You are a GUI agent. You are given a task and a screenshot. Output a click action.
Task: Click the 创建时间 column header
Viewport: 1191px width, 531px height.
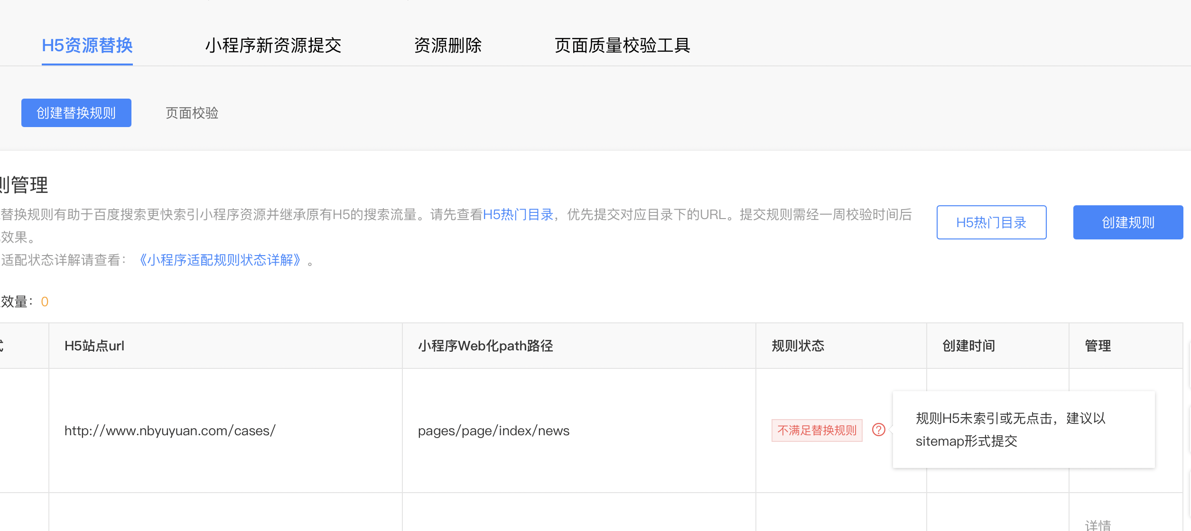(x=968, y=346)
